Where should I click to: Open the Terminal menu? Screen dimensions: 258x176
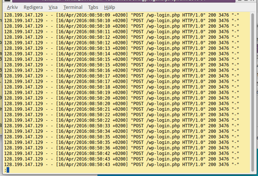coord(73,7)
